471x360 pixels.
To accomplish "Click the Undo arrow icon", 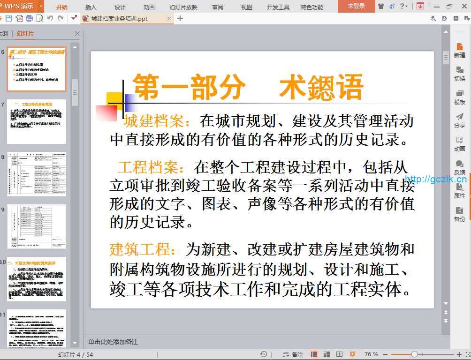I will [50, 18].
